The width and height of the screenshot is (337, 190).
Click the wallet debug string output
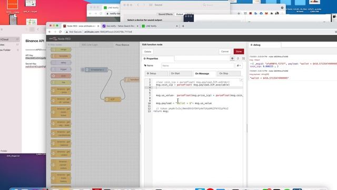pos(269,78)
